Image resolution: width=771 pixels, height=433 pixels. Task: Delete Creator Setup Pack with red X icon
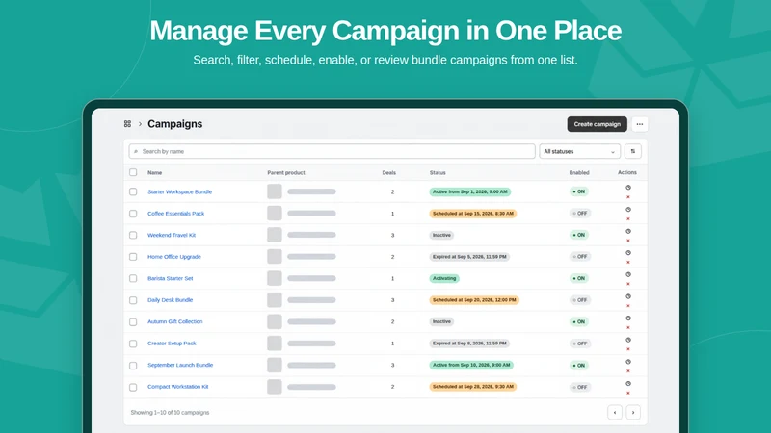click(628, 349)
